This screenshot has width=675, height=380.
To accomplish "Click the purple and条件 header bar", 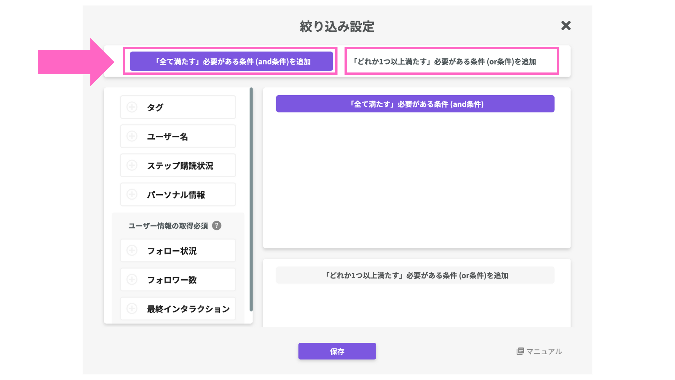I will [415, 104].
